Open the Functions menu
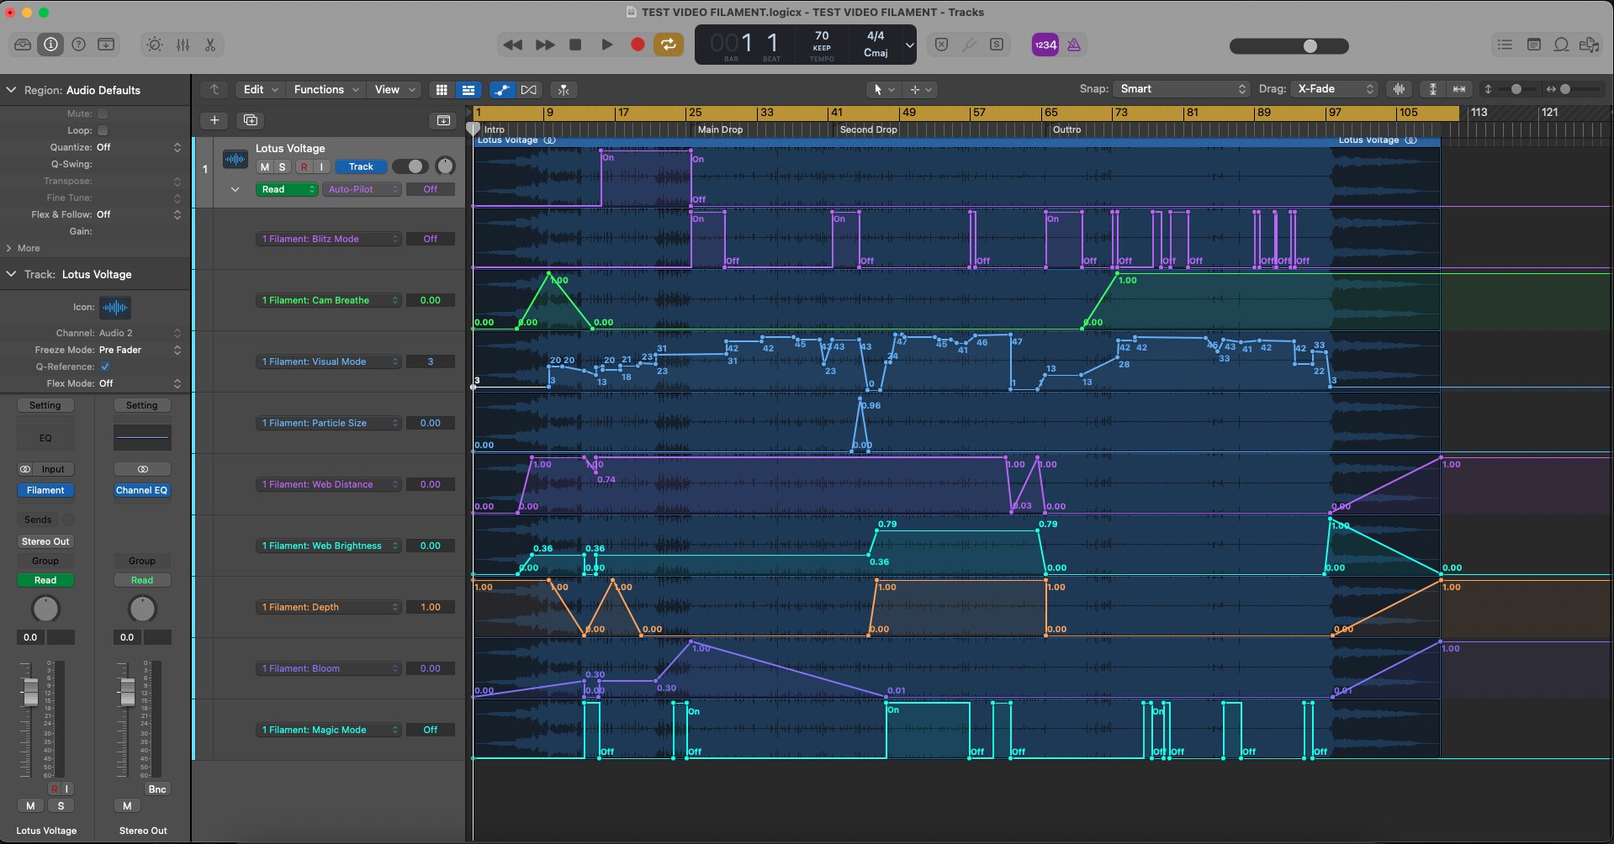This screenshot has height=844, width=1614. (326, 89)
